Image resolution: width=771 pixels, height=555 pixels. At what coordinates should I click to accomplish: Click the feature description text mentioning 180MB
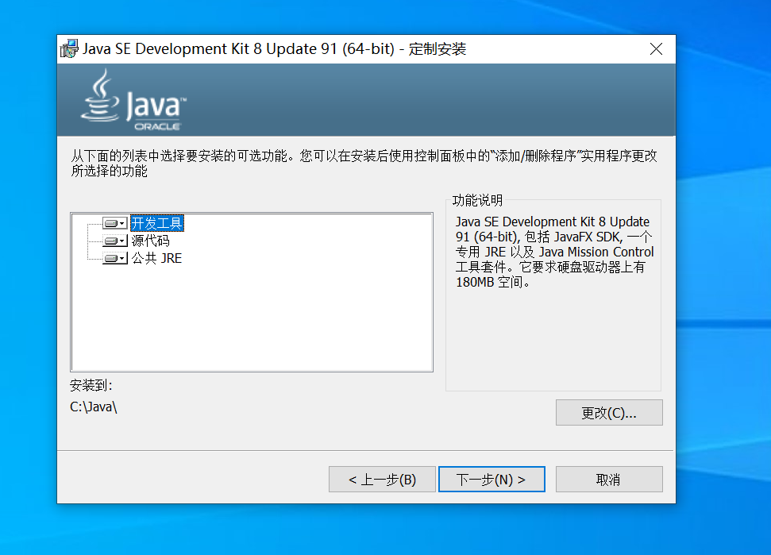pos(554,252)
